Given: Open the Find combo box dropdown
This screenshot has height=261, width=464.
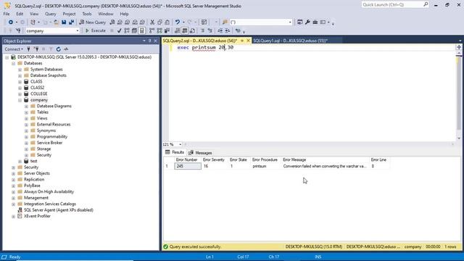Looking at the screenshot, I should (290, 22).
